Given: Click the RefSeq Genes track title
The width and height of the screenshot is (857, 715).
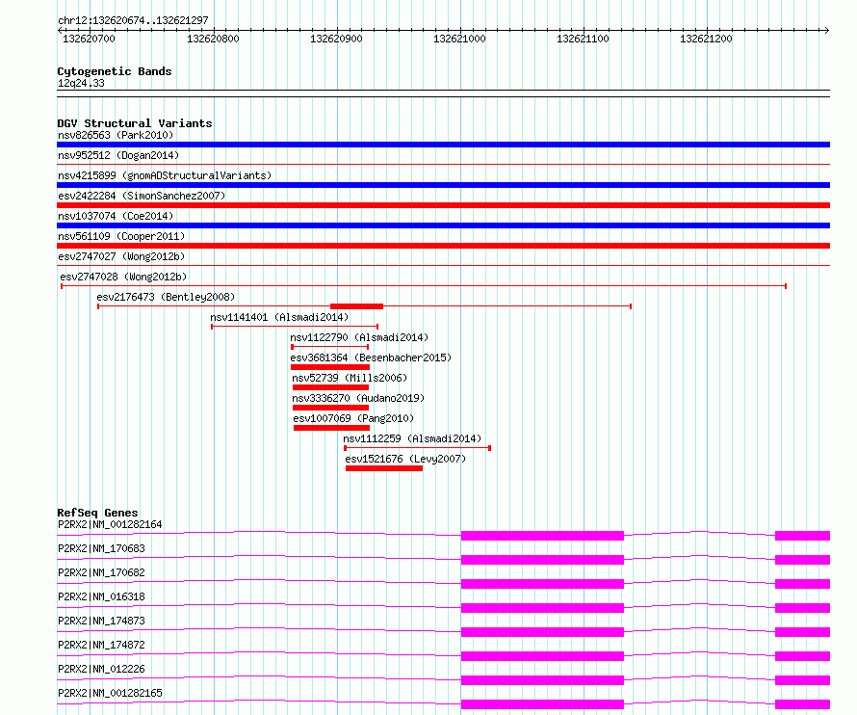Looking at the screenshot, I should coord(97,513).
